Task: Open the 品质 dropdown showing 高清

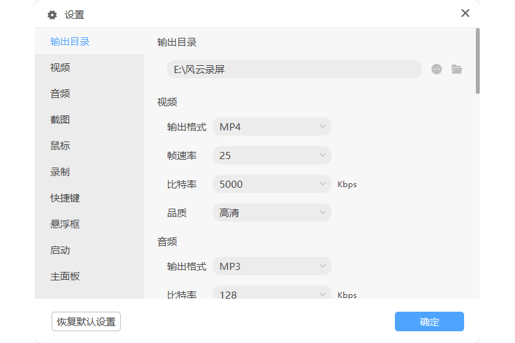Action: (x=272, y=213)
